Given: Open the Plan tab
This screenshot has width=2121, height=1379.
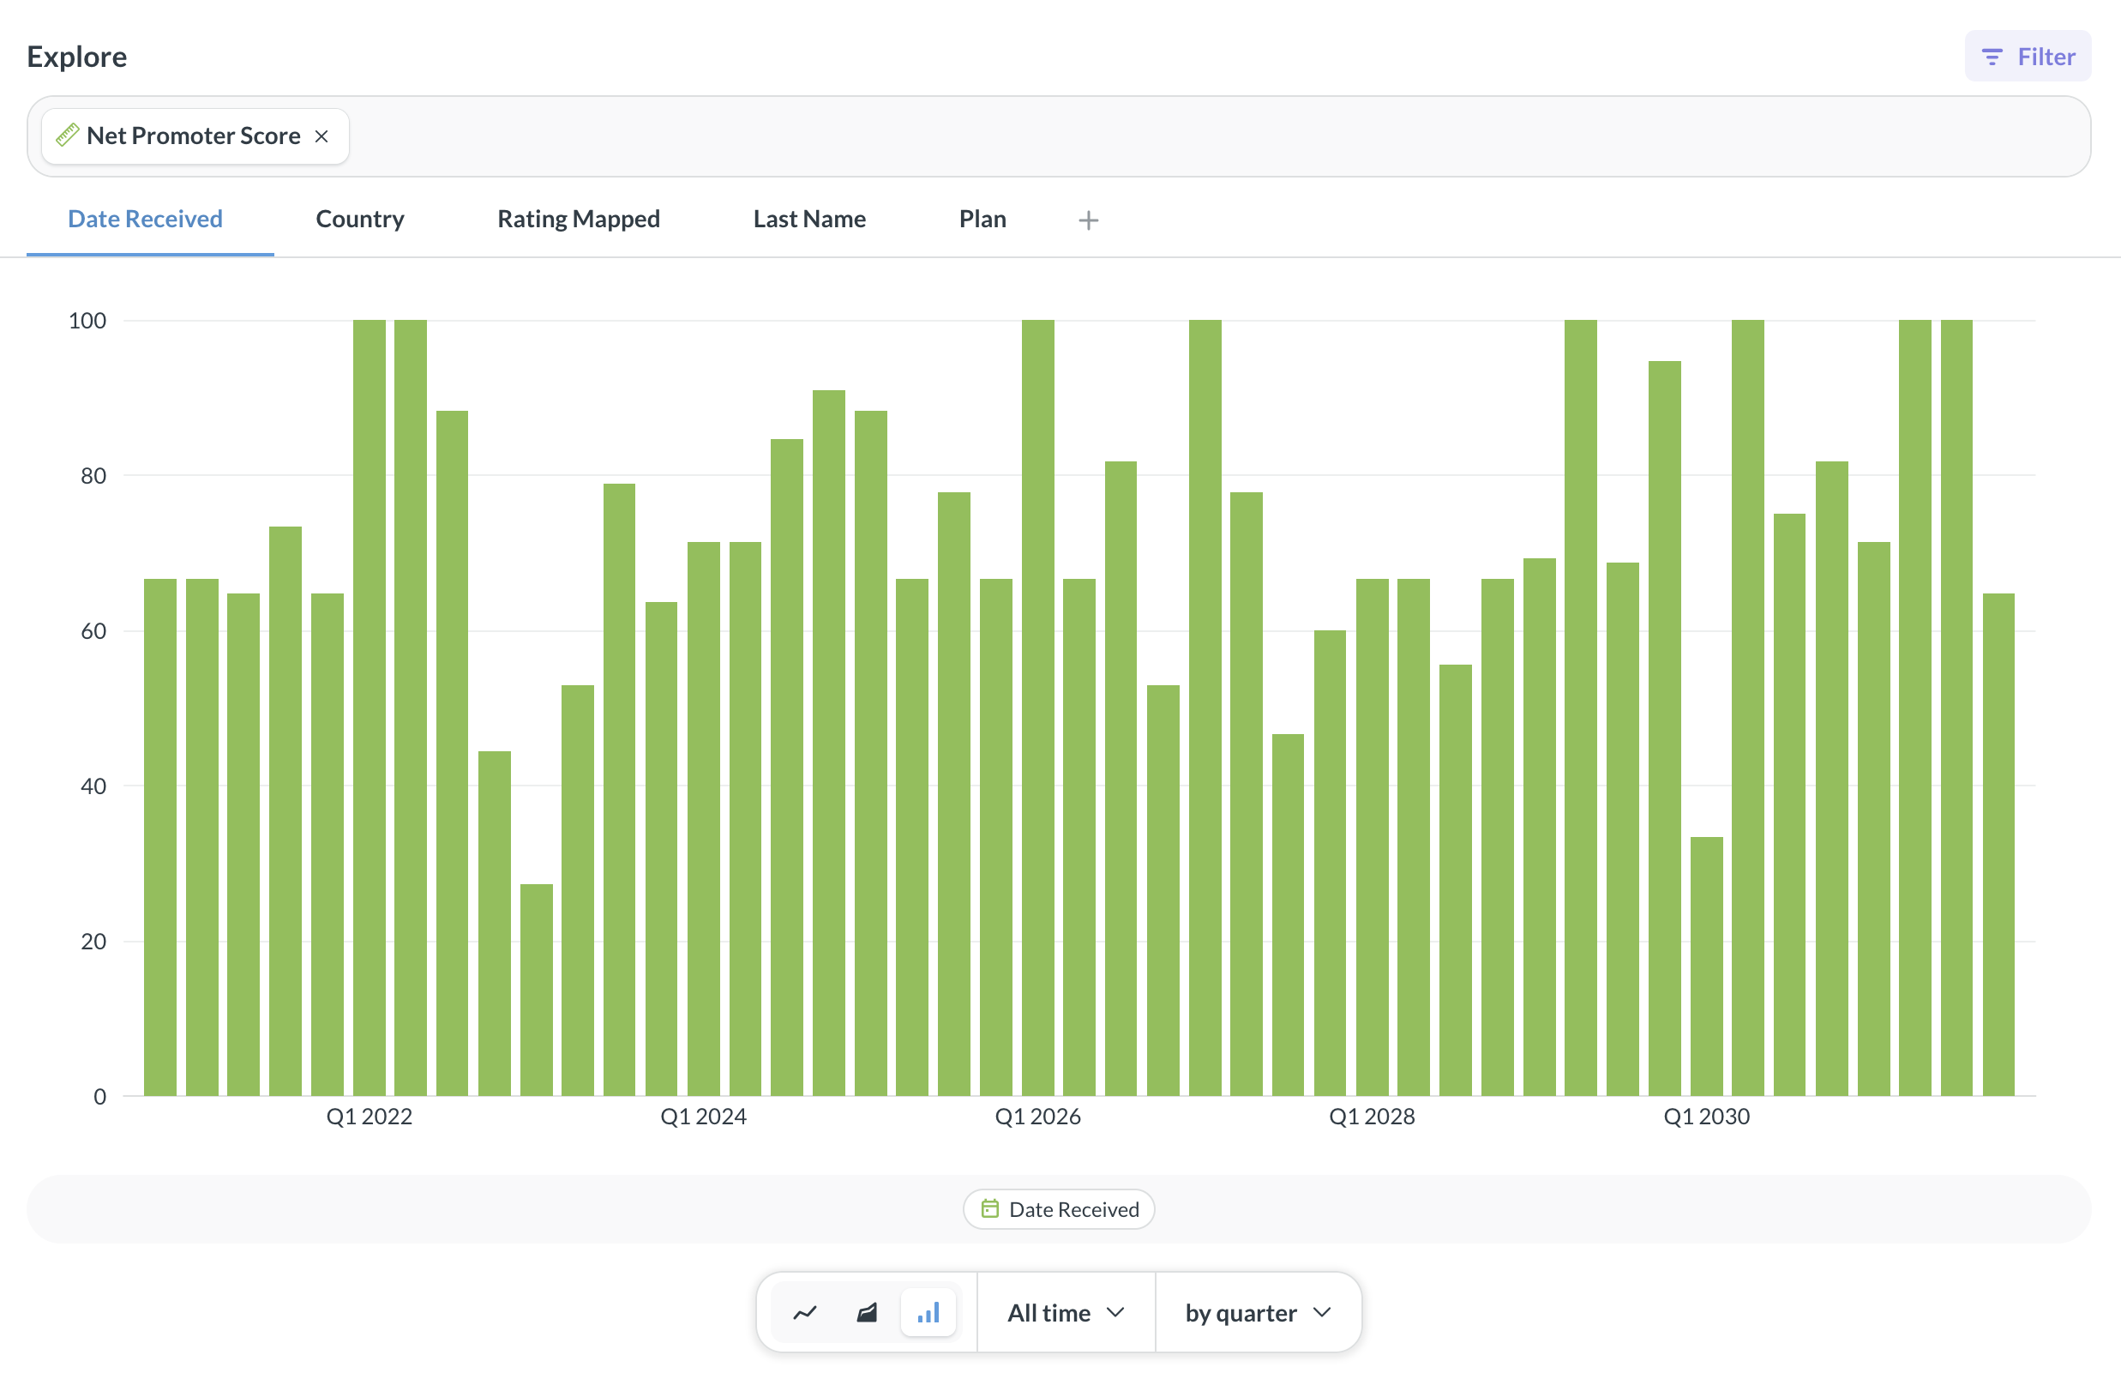Looking at the screenshot, I should click(x=982, y=220).
